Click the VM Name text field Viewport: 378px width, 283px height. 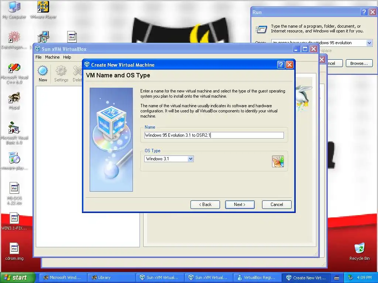(214, 135)
